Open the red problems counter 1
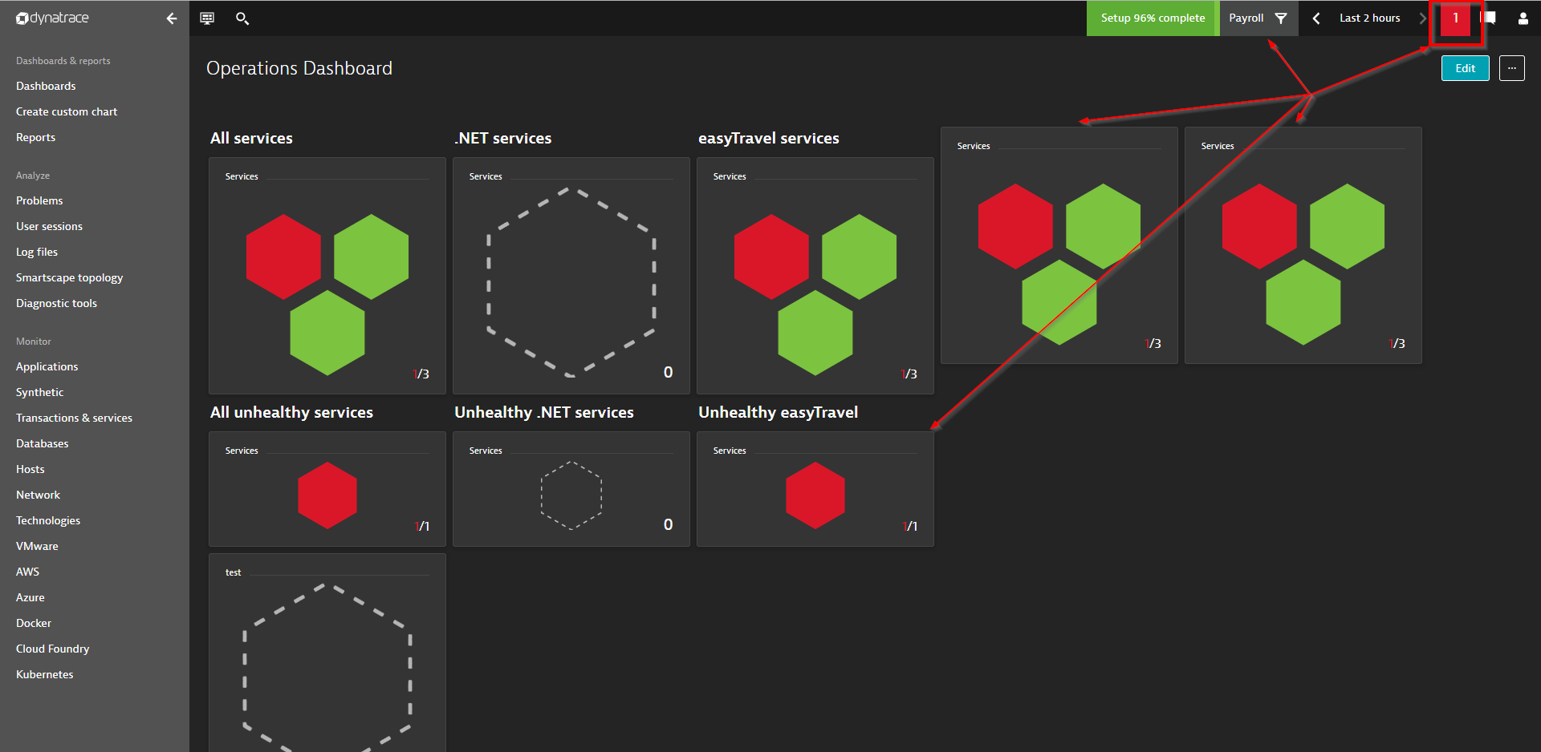The height and width of the screenshot is (752, 1541). pos(1455,18)
